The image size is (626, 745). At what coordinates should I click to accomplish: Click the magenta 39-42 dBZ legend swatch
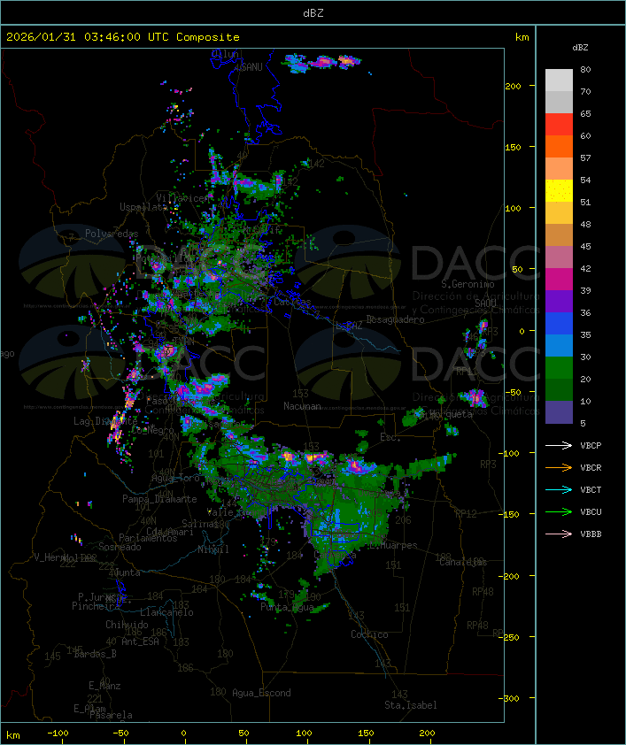pos(559,279)
